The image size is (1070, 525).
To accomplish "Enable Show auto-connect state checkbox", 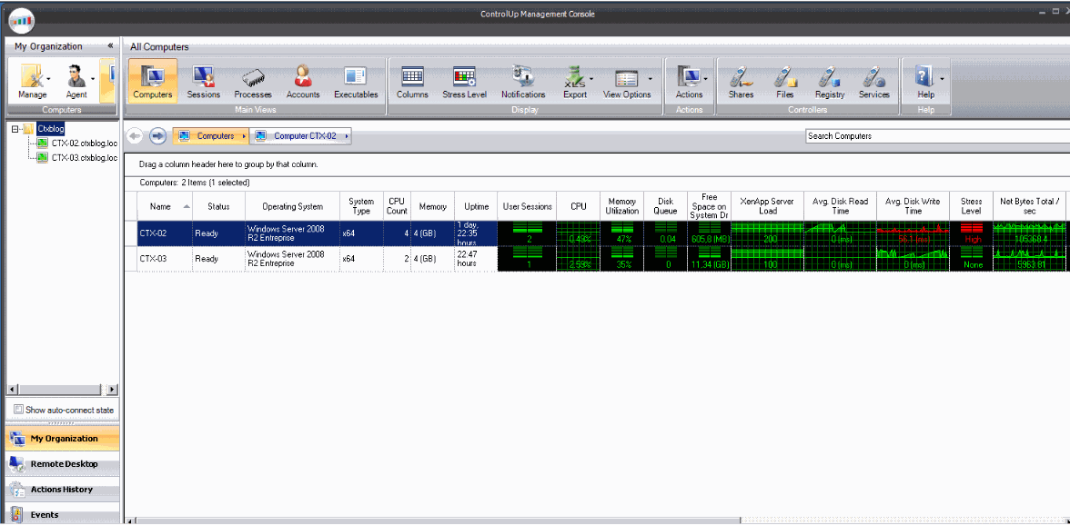I will [19, 410].
